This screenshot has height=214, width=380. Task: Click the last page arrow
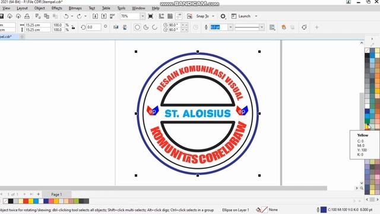(x=31, y=194)
